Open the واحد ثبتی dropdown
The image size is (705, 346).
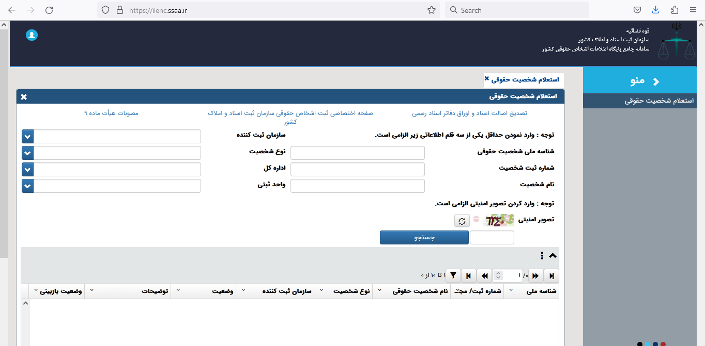[x=27, y=186]
